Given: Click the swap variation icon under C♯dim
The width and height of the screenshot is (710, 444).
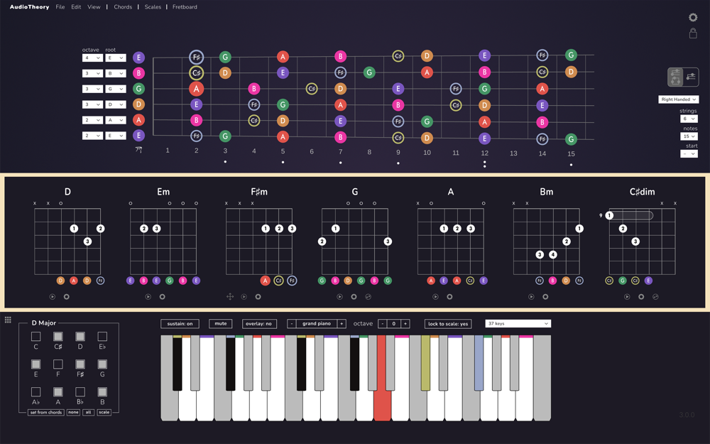Looking at the screenshot, I should pyautogui.click(x=655, y=297).
